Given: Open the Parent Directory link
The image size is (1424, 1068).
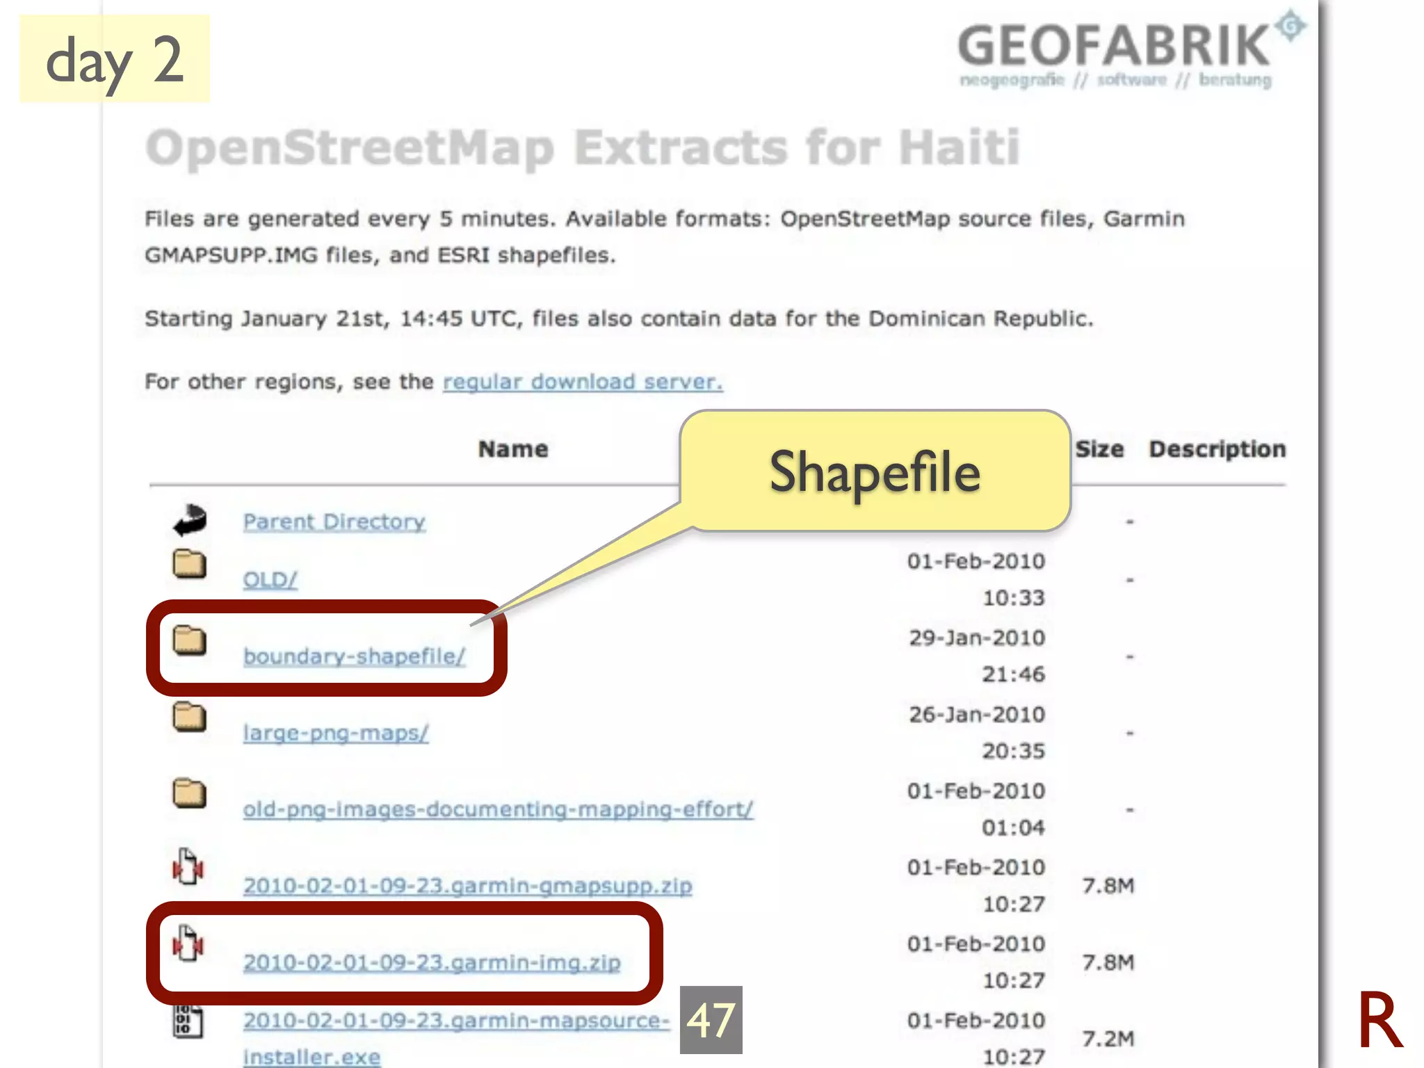Looking at the screenshot, I should pos(334,521).
